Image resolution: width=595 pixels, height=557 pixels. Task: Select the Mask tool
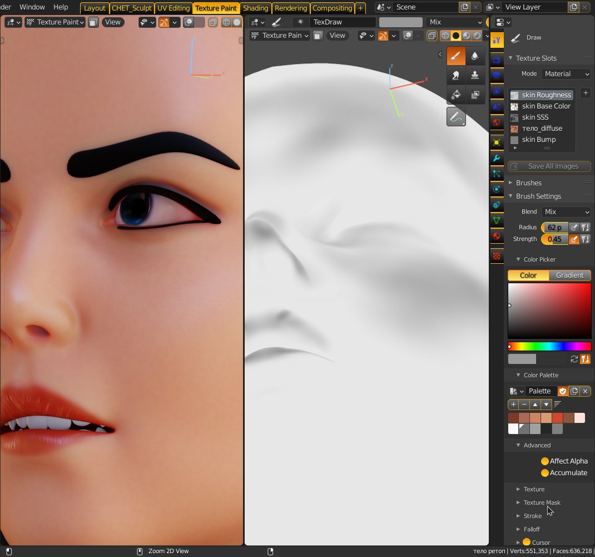[475, 94]
